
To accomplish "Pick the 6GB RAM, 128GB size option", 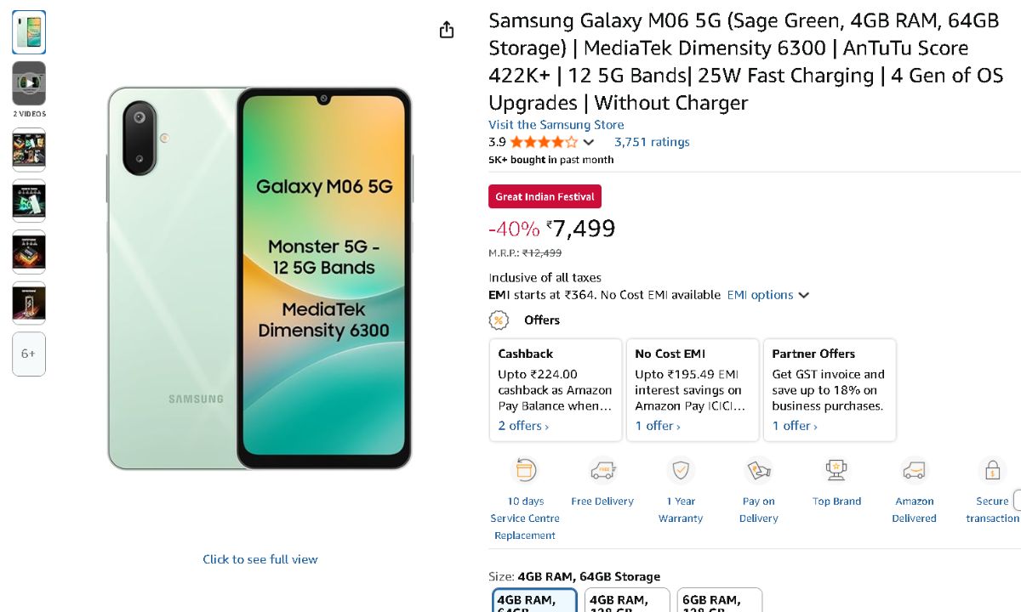I will pyautogui.click(x=720, y=601).
